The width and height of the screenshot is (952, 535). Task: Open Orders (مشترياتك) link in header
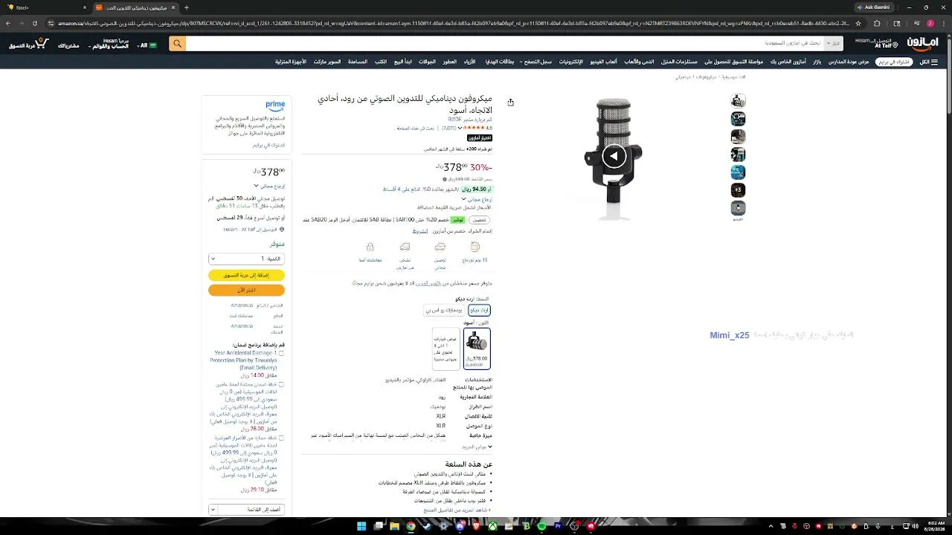69,45
